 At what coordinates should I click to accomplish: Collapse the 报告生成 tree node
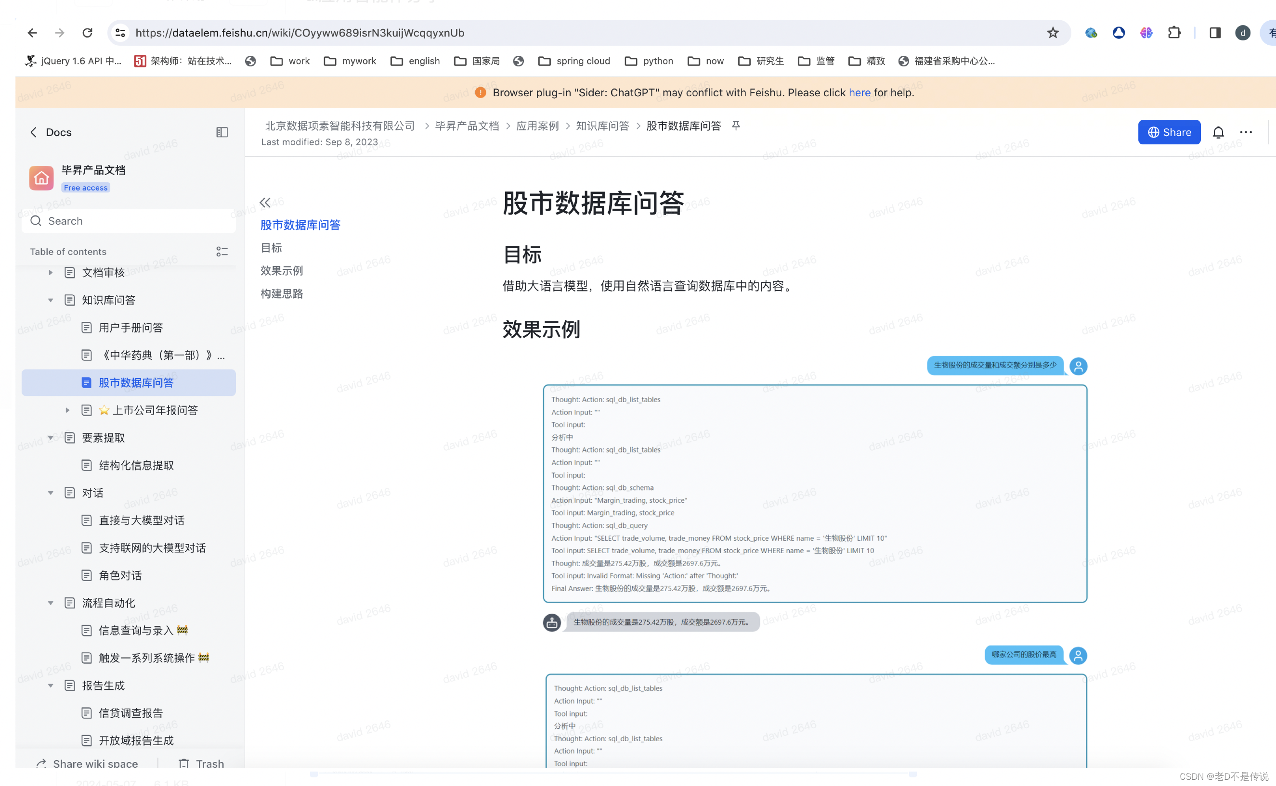click(x=51, y=685)
